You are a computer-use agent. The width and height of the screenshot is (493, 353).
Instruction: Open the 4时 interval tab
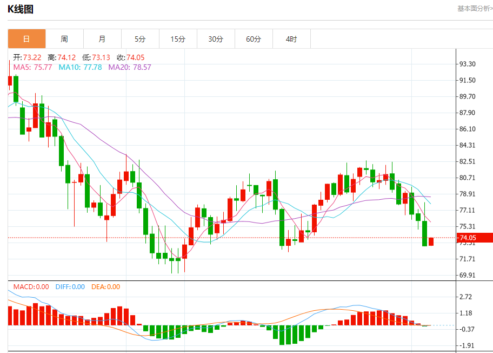tap(291, 39)
